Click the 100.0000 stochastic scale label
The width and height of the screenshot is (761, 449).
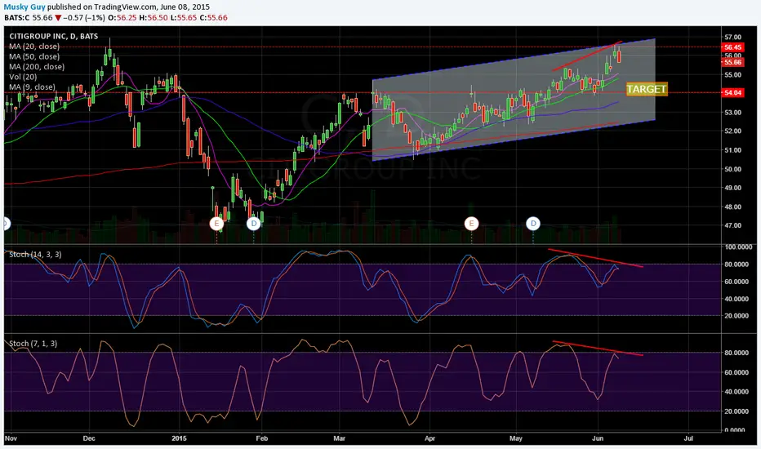click(738, 247)
